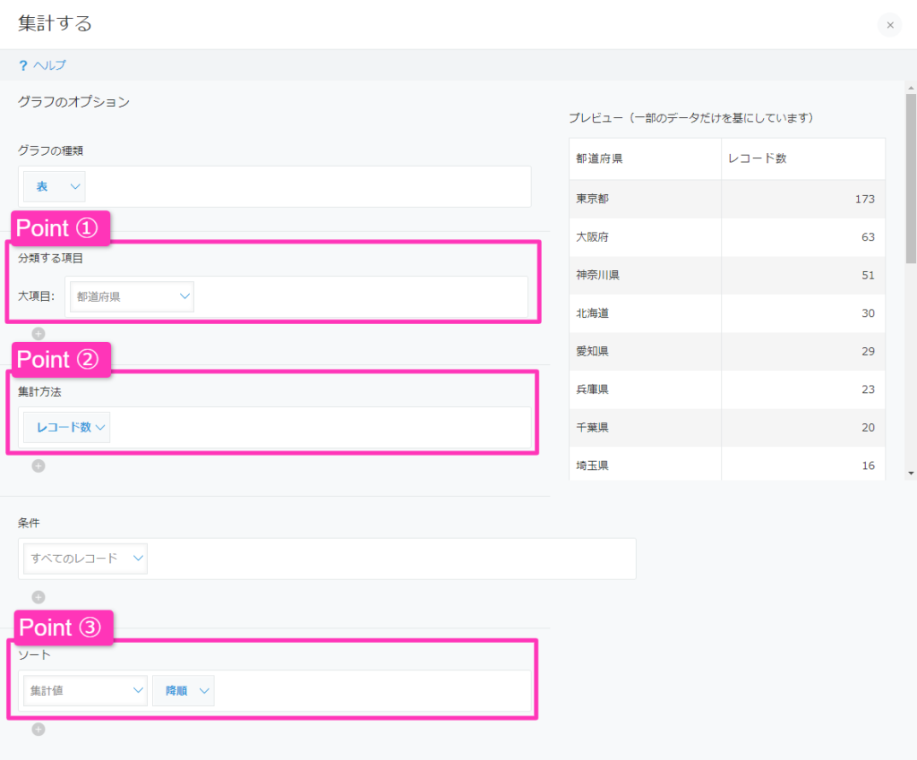Click the プレビュー caption above the table
The width and height of the screenshot is (917, 760).
(691, 118)
